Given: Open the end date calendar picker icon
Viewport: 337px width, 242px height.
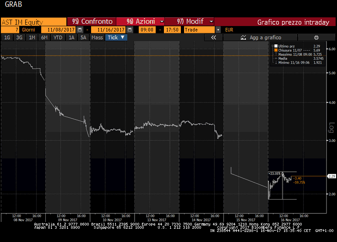Looking at the screenshot, I should 130,30.
